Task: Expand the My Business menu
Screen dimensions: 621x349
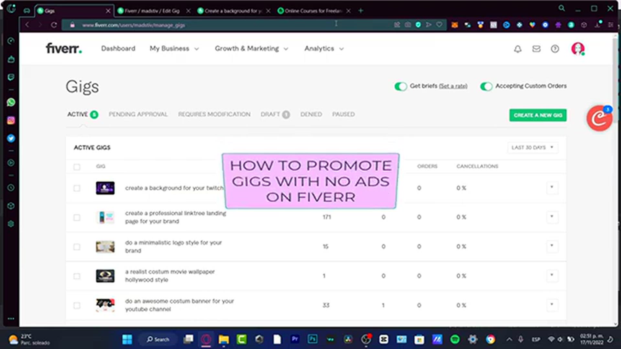Action: pyautogui.click(x=174, y=48)
